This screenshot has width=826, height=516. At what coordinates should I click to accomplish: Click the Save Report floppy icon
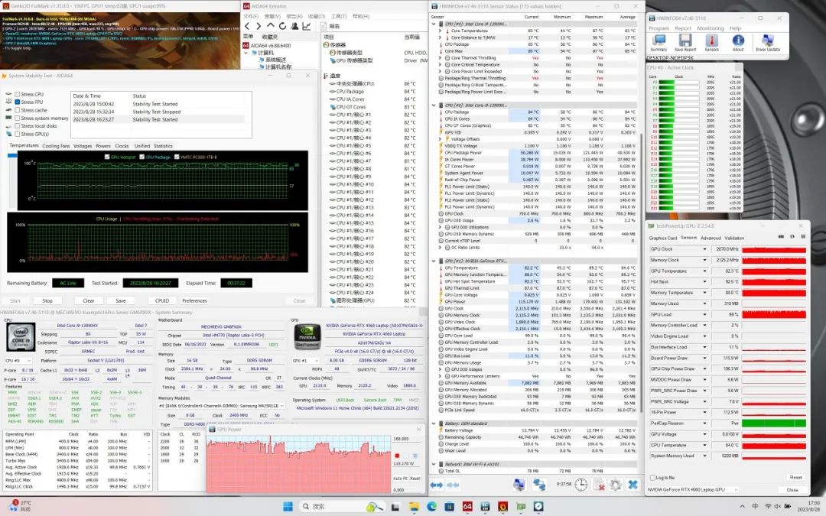(685, 41)
